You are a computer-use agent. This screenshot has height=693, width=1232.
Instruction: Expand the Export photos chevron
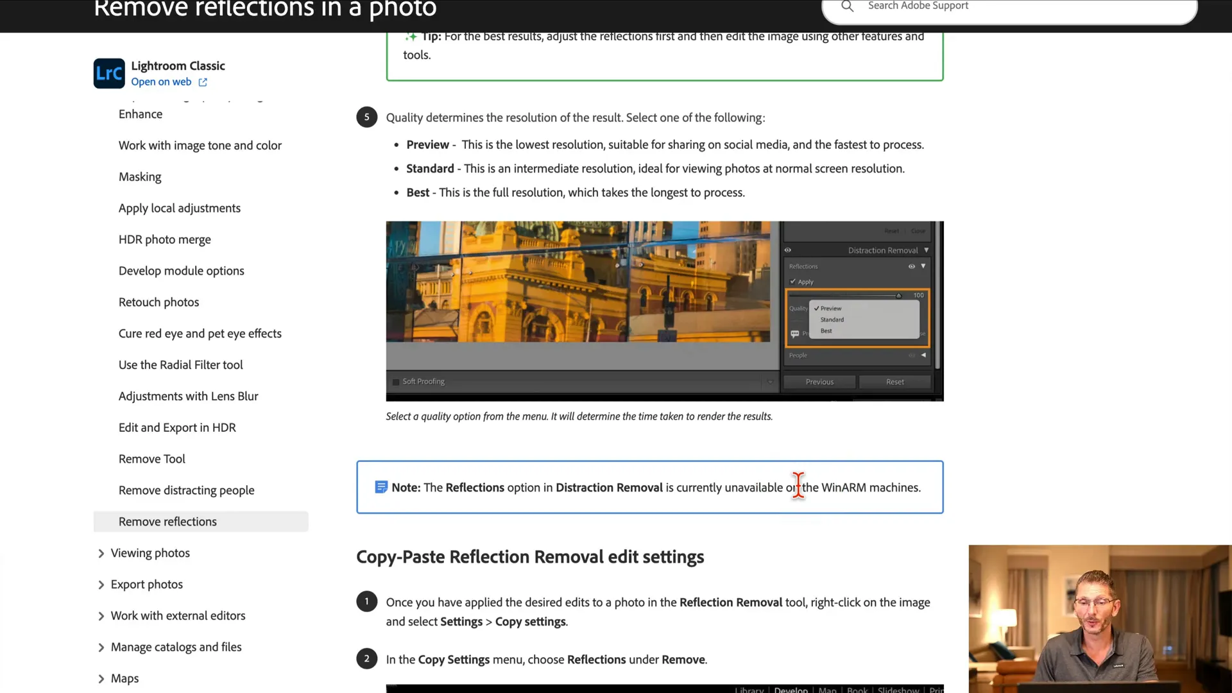tap(101, 585)
